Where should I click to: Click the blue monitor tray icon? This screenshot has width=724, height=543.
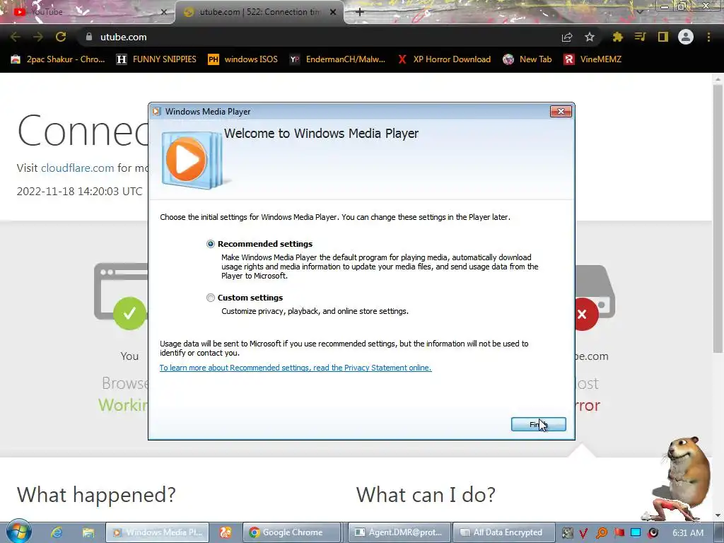[636, 533]
